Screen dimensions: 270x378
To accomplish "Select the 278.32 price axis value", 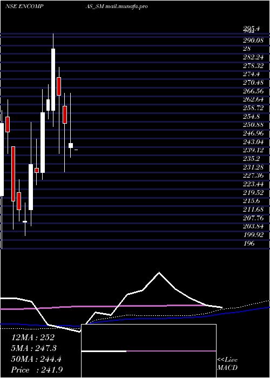I will [x=253, y=65].
